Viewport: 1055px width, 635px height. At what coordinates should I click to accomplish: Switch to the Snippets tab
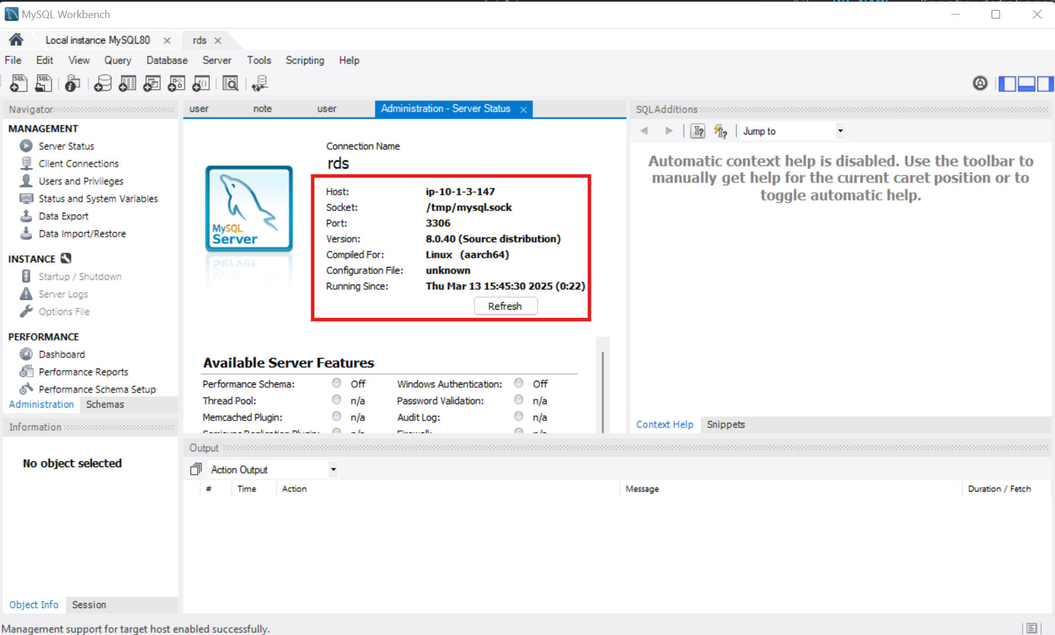coord(726,424)
